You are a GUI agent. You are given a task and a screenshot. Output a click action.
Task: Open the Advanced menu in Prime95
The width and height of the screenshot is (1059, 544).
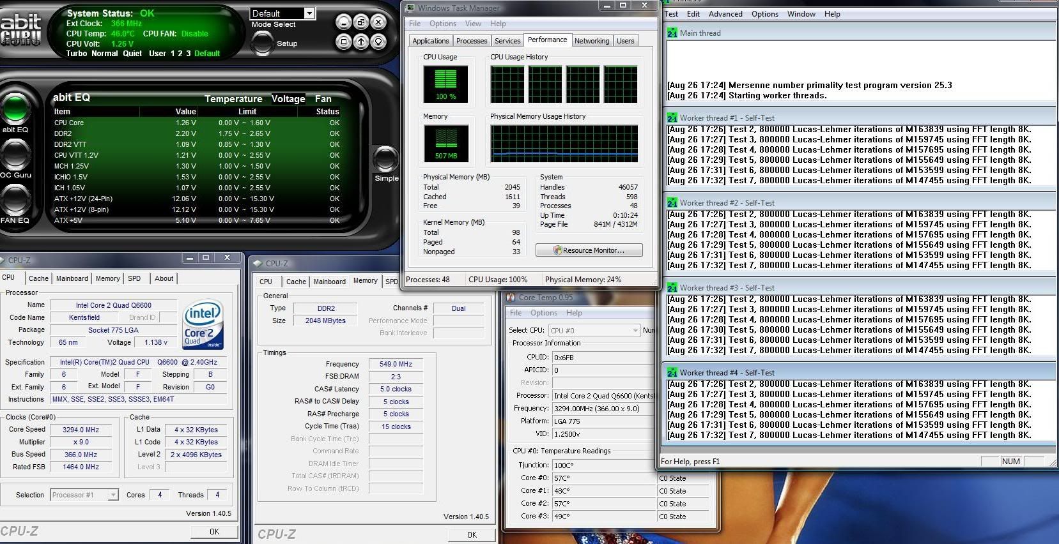[725, 14]
